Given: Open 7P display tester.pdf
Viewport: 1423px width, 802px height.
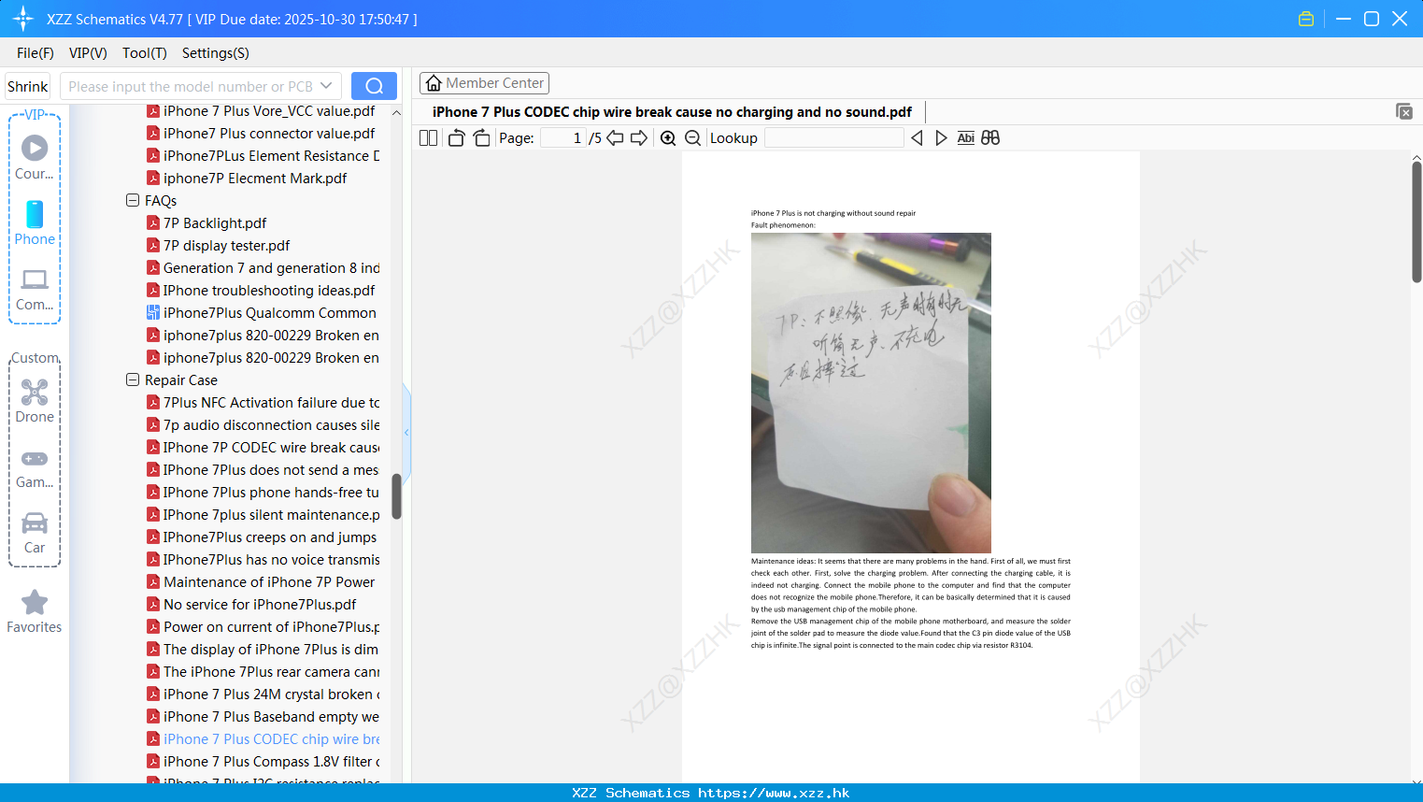Looking at the screenshot, I should pos(226,245).
